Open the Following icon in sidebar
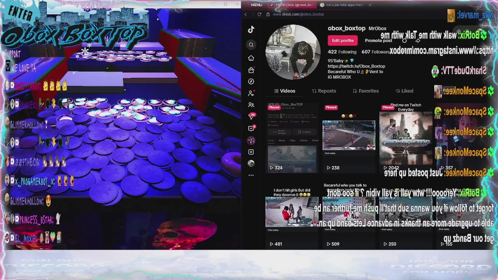 251,93
